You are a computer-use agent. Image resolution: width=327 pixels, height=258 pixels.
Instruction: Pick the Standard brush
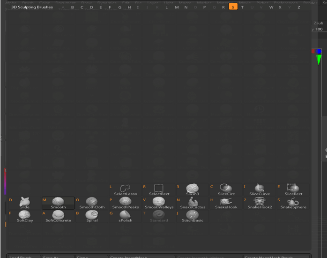point(159,216)
